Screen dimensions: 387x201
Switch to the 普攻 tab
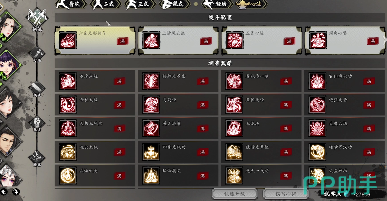(71, 4)
